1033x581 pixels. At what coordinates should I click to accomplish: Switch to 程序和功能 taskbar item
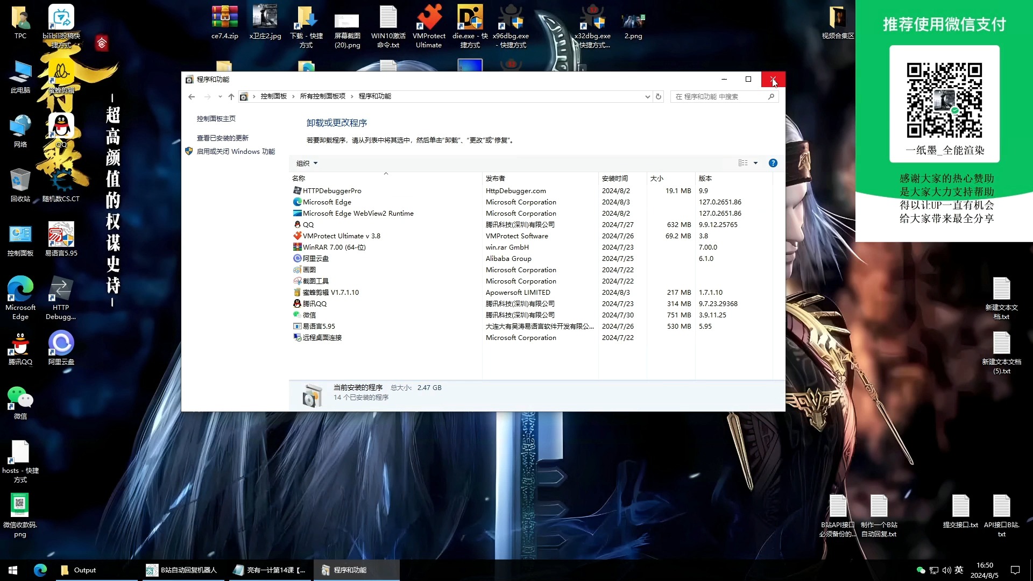tap(357, 570)
